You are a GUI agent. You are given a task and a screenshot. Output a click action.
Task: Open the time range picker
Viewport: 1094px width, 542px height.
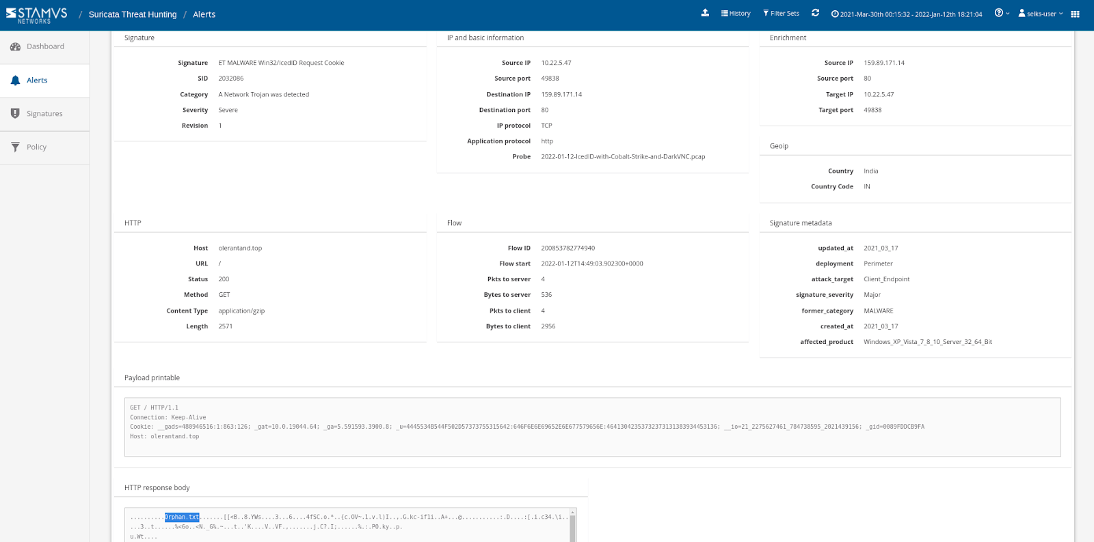[x=907, y=14]
